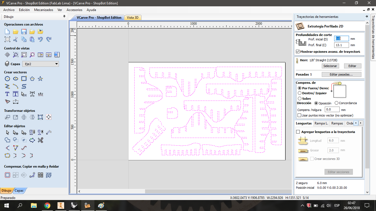Enable Usar puntos inicio vector checkbox
Viewport: 376px width, 211px height.
[x=299, y=115]
